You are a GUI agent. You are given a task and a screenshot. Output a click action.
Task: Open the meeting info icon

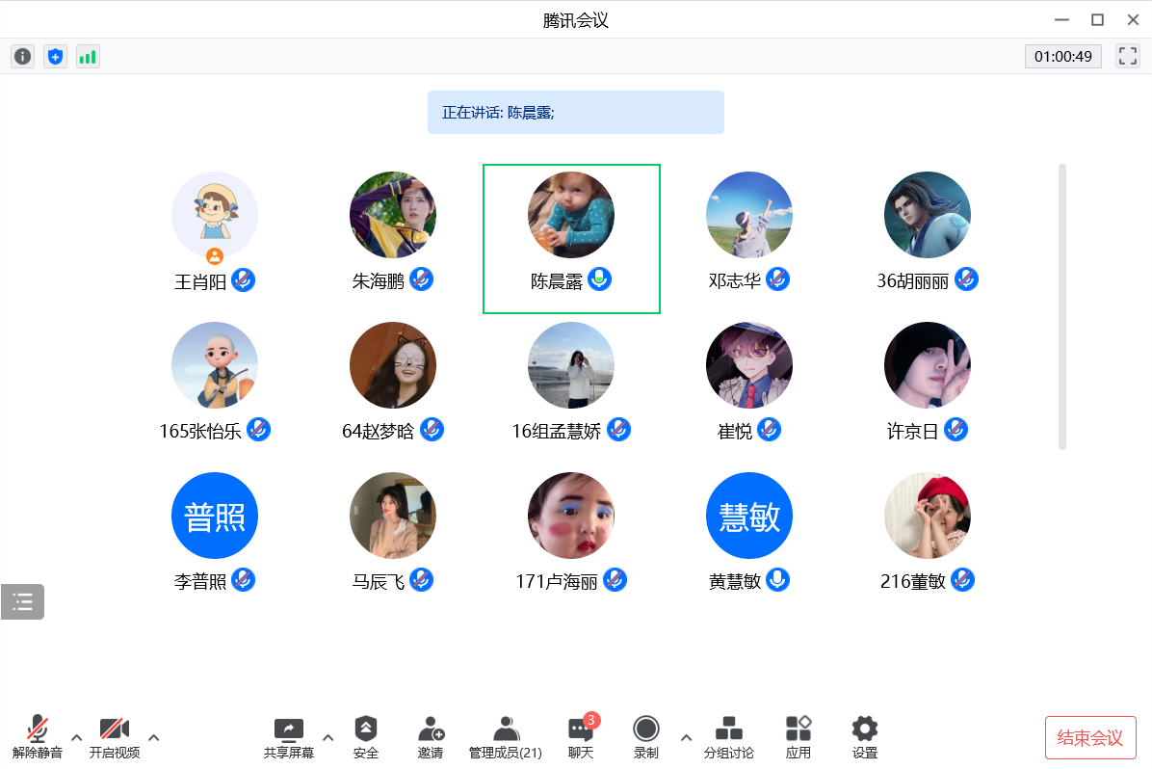pyautogui.click(x=23, y=57)
